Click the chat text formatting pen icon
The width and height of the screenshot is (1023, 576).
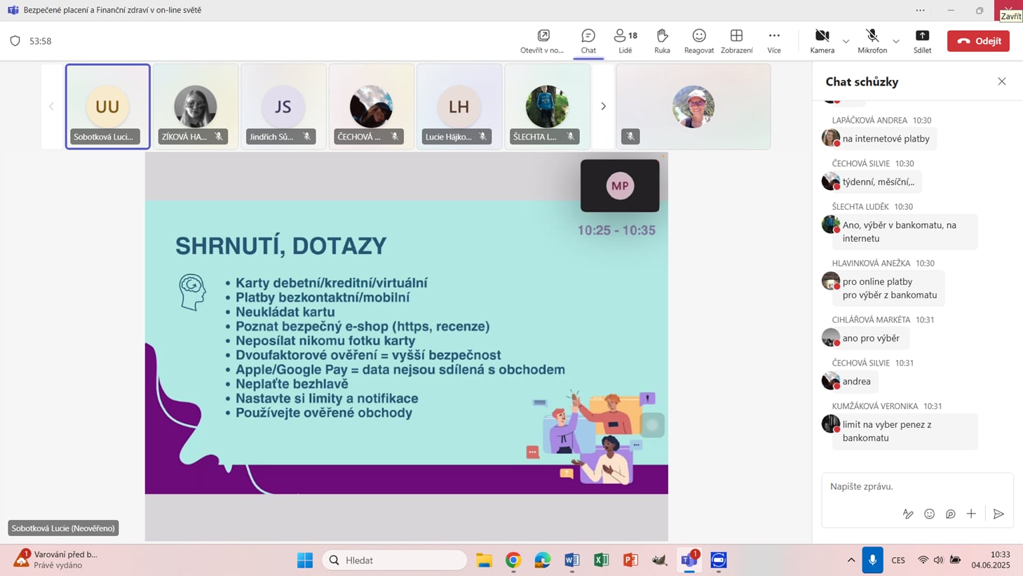tap(908, 514)
